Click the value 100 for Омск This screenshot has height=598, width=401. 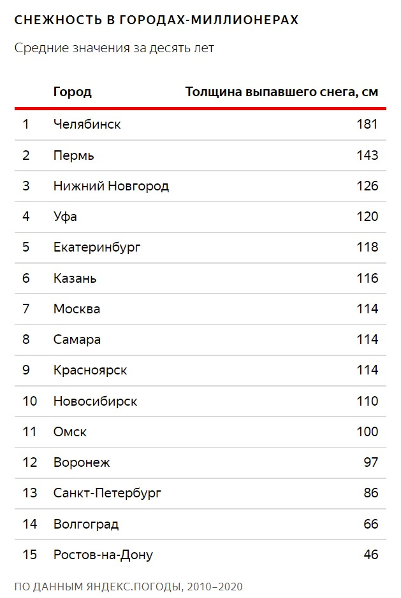(x=367, y=432)
